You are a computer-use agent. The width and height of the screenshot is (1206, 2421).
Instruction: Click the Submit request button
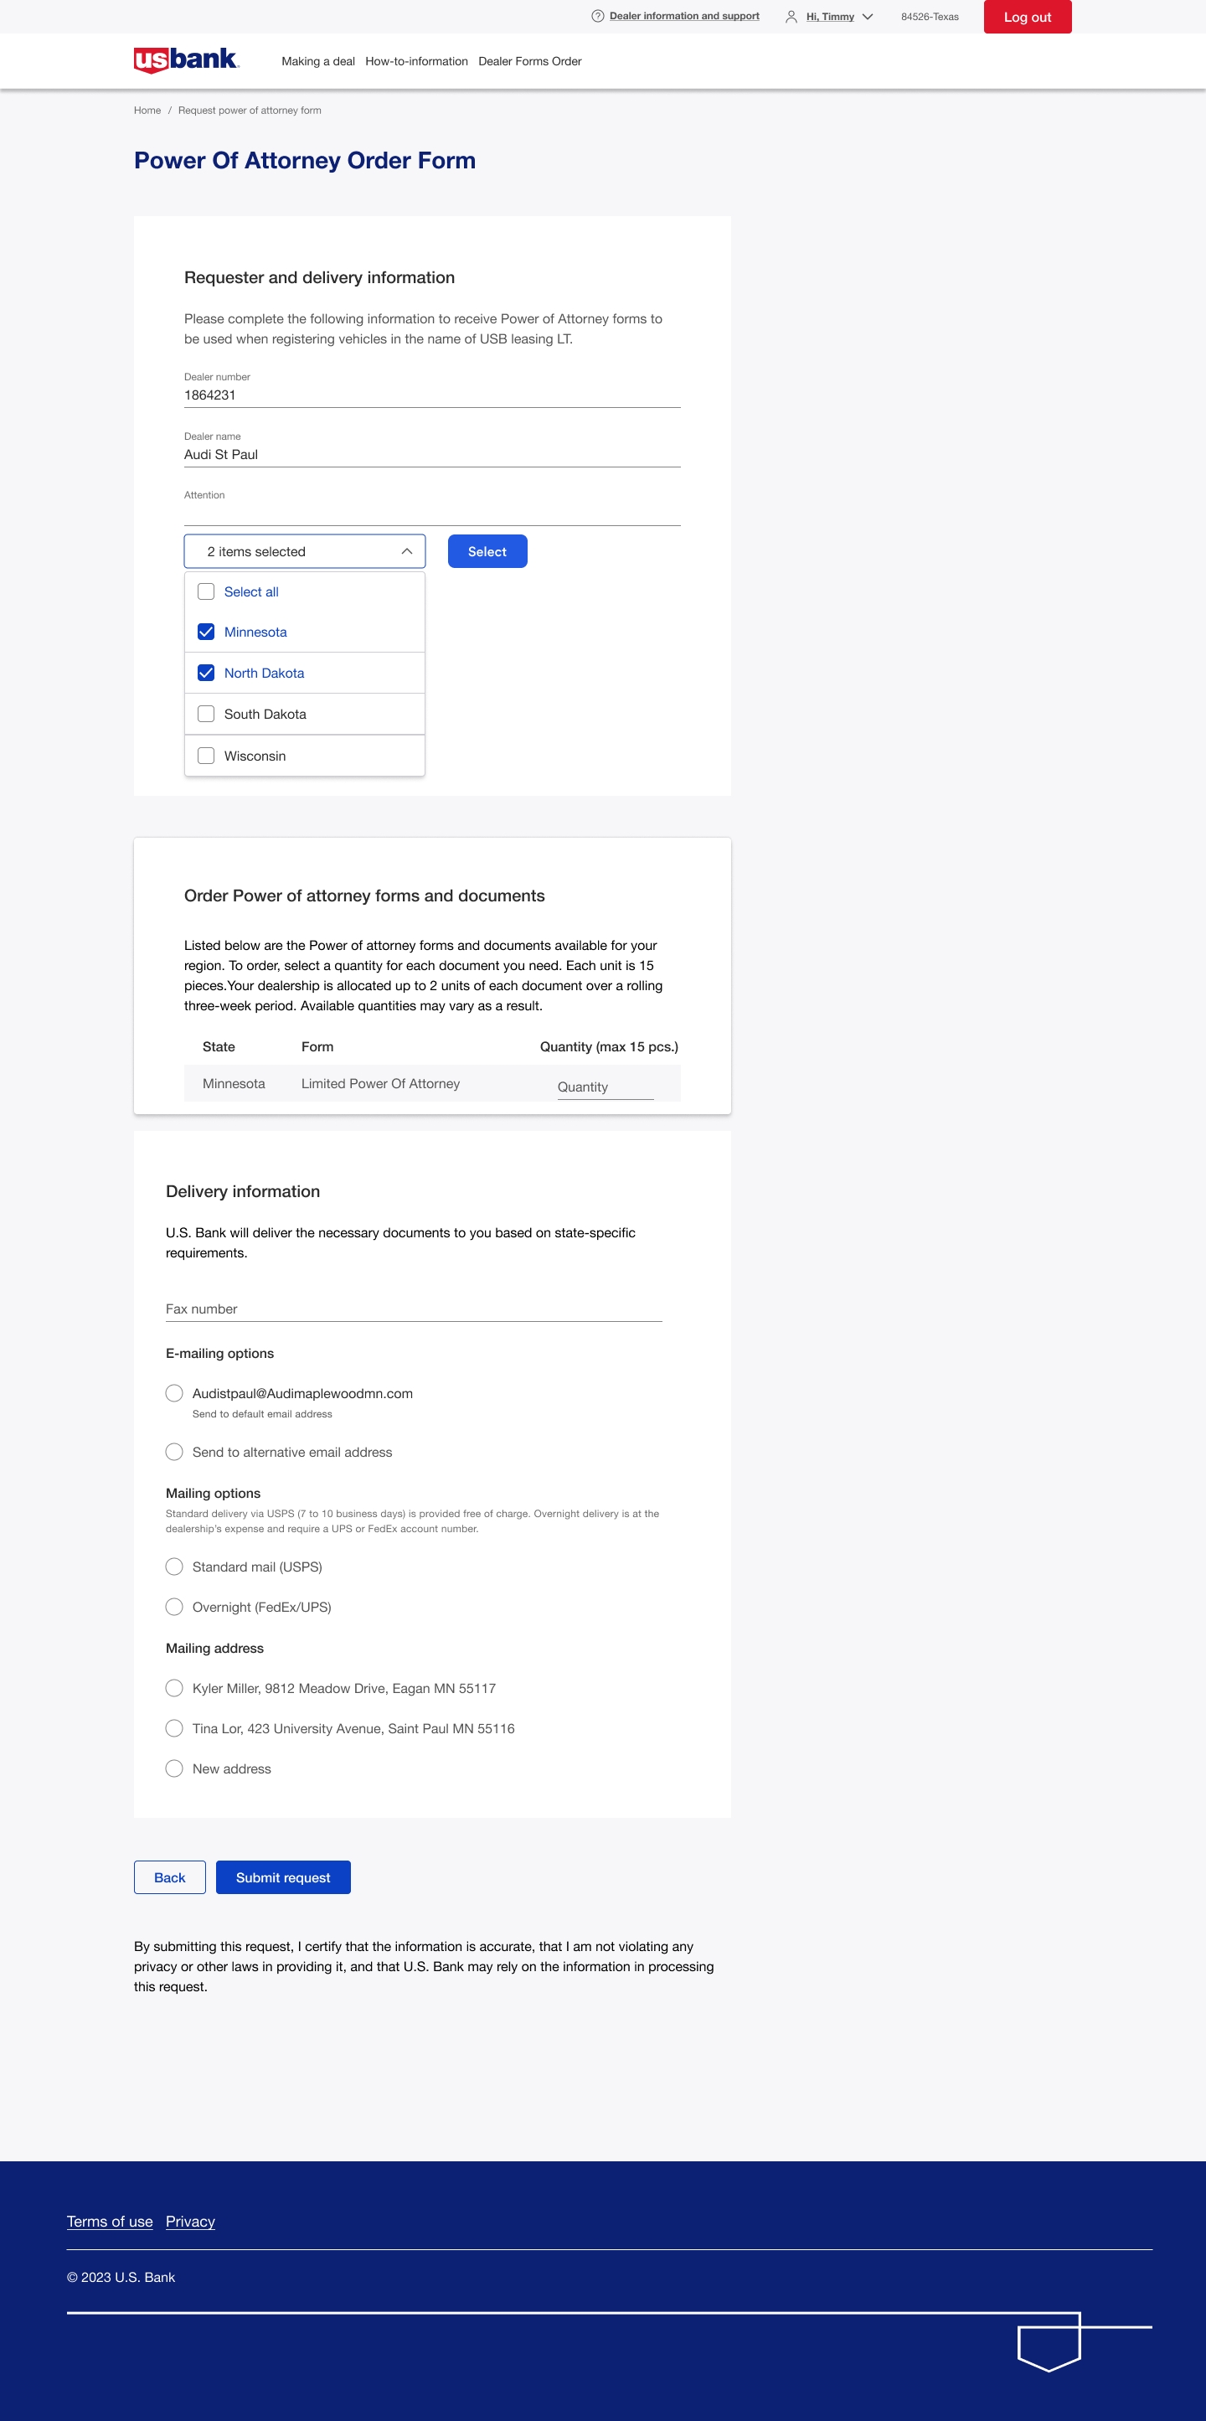[283, 1876]
